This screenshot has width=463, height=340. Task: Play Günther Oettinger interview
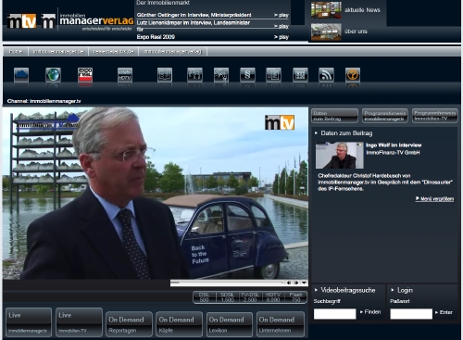(x=282, y=15)
